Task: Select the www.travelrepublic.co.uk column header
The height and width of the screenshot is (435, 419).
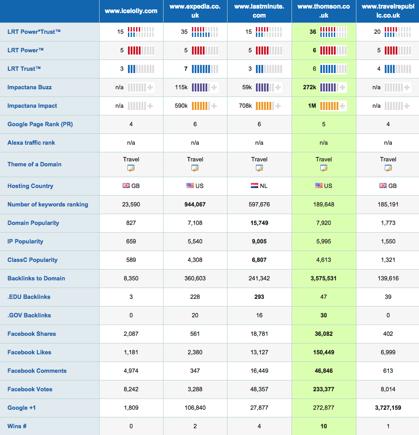Action: tap(387, 11)
